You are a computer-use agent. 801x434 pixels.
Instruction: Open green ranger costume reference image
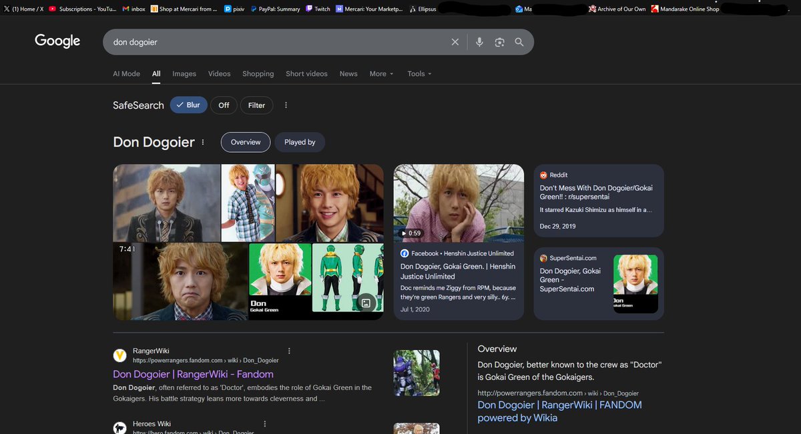[348, 277]
